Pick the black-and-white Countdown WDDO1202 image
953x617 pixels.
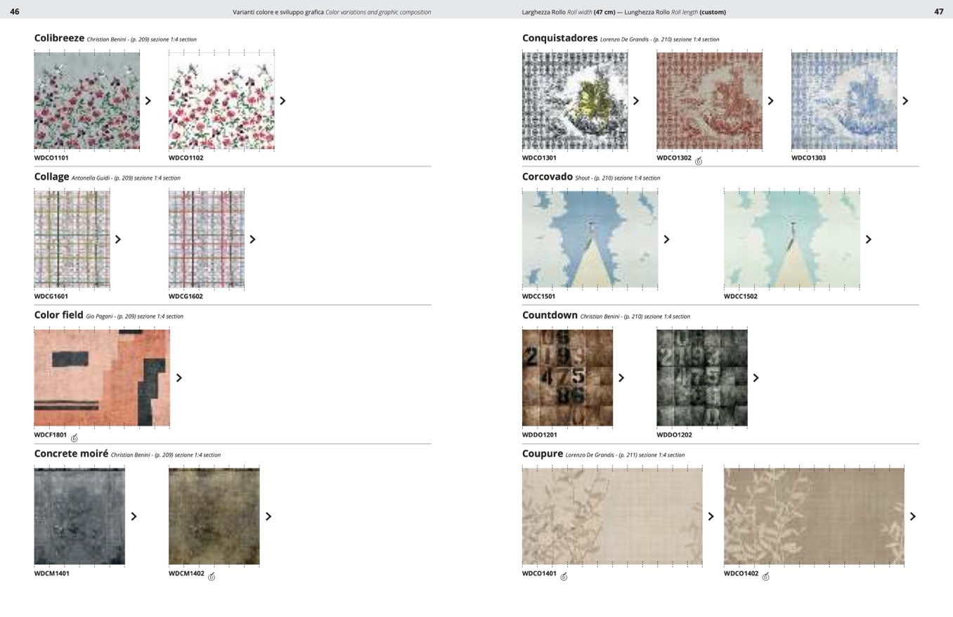click(x=701, y=377)
